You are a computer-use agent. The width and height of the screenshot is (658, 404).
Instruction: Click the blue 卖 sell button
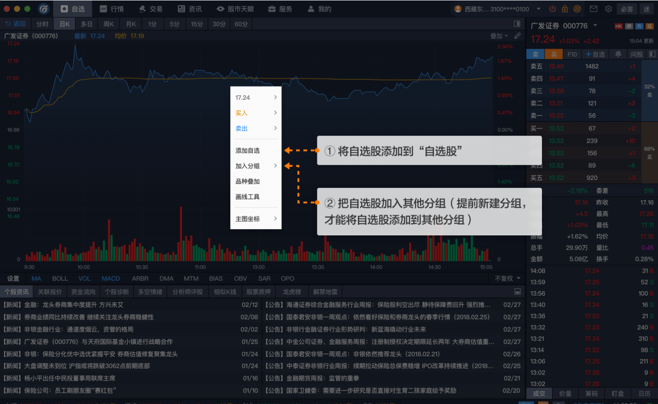click(536, 54)
